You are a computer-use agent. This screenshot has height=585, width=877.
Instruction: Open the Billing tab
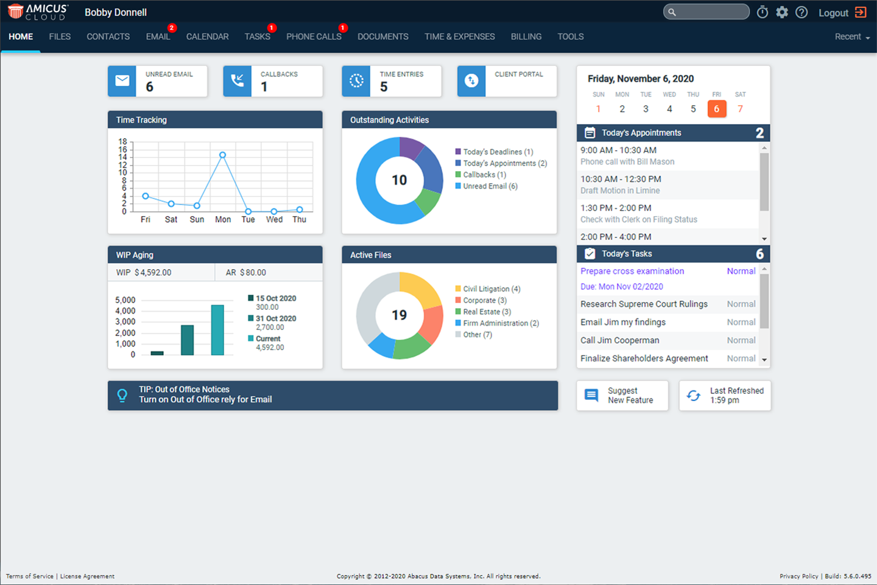pyautogui.click(x=526, y=37)
